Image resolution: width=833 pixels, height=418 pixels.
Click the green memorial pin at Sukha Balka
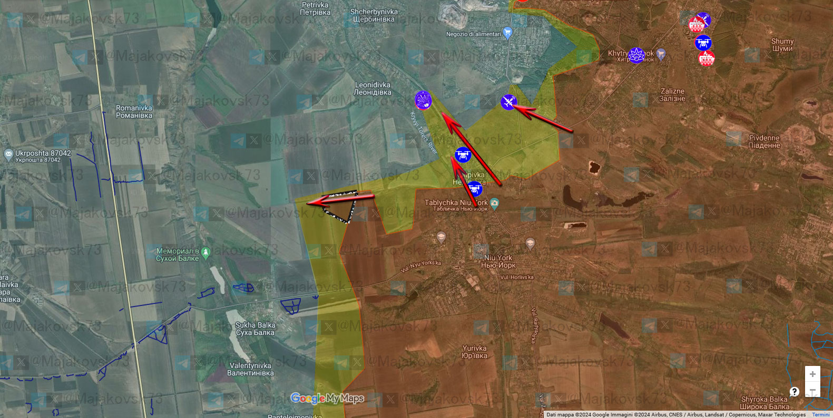pyautogui.click(x=205, y=253)
